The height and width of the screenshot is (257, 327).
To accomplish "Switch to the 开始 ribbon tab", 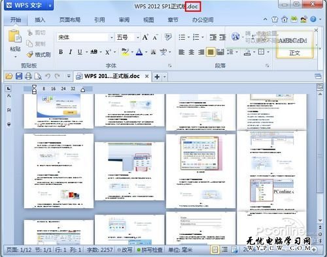I will click(x=16, y=20).
